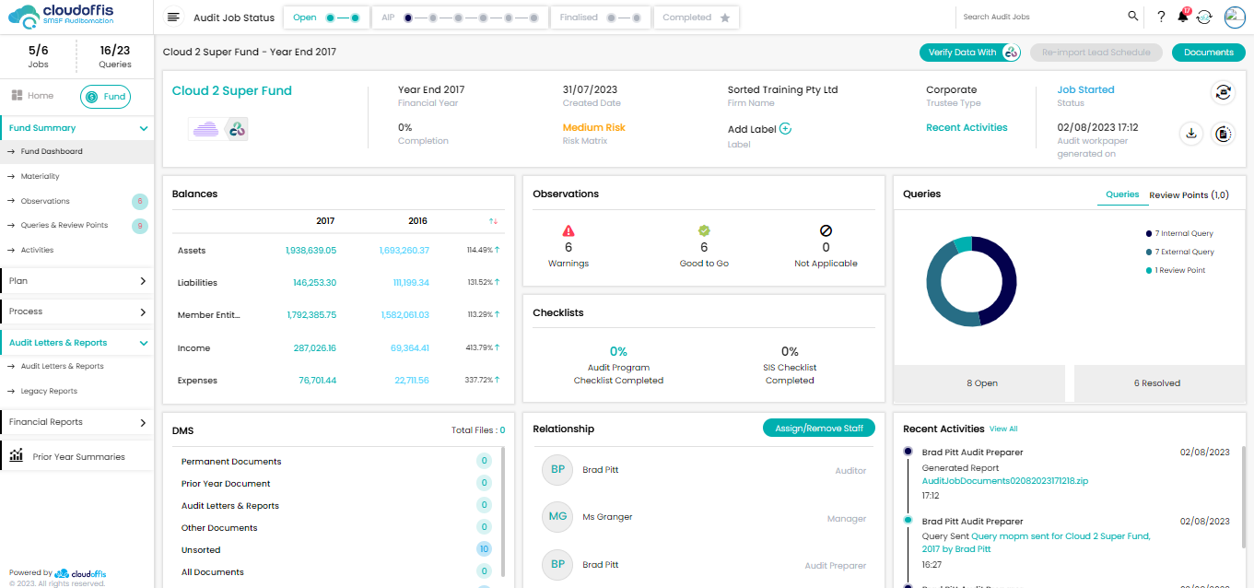Switch to the Queries tab in Queries panel

tap(1122, 194)
